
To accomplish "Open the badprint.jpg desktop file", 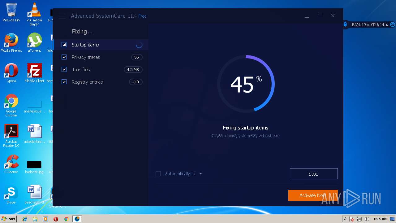I will (x=34, y=167).
